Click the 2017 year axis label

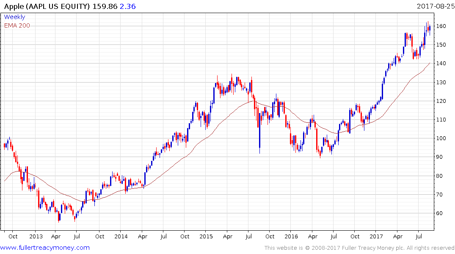(376, 236)
